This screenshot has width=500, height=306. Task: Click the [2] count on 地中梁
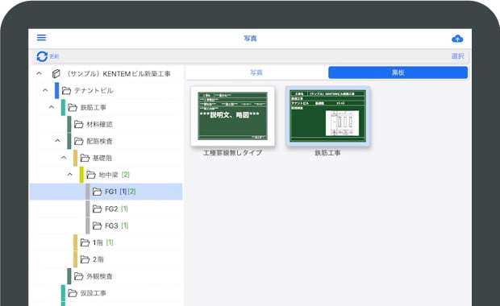125,175
